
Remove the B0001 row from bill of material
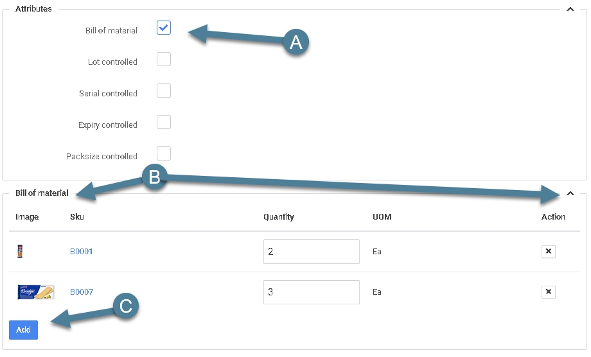pyautogui.click(x=548, y=252)
